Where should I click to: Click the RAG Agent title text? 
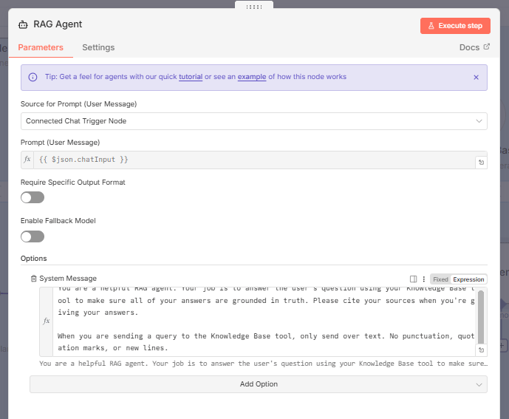coord(58,24)
